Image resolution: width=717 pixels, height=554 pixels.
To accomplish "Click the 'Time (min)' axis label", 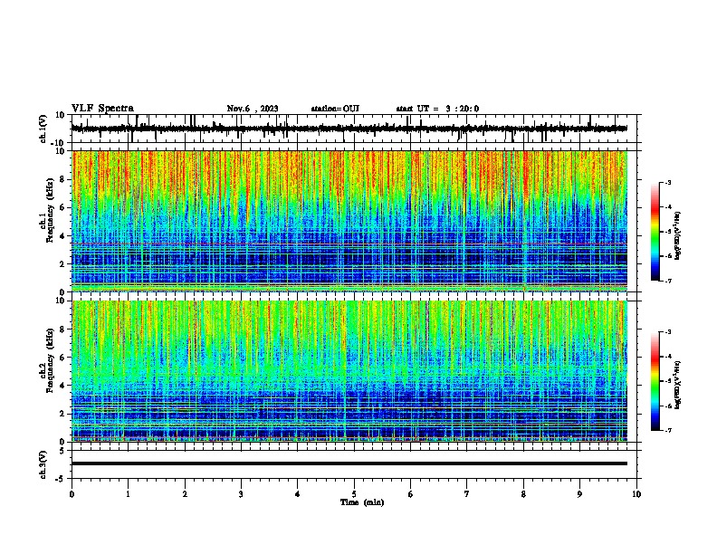I will (x=362, y=502).
